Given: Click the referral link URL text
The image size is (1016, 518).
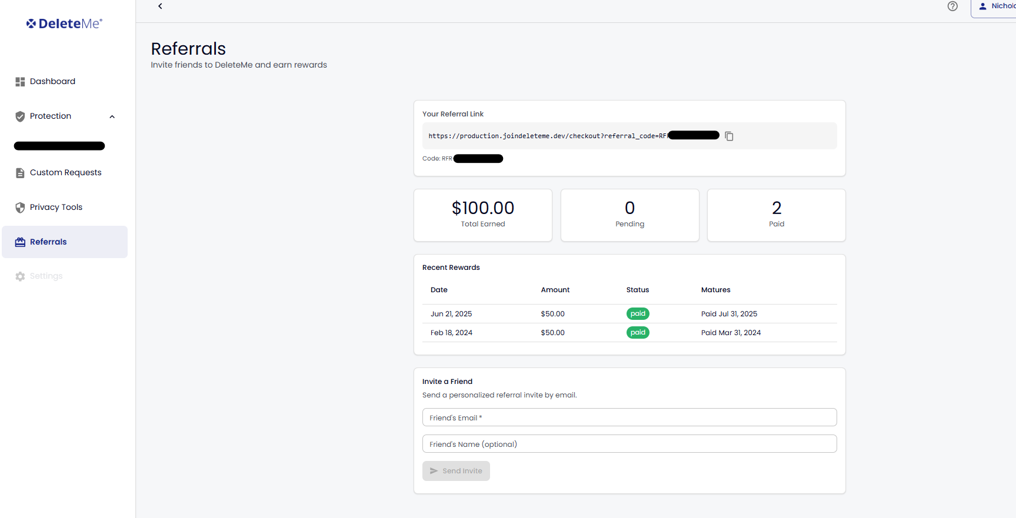Looking at the screenshot, I should [x=548, y=136].
